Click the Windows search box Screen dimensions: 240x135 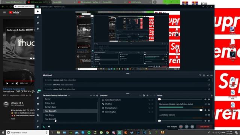[27, 132]
